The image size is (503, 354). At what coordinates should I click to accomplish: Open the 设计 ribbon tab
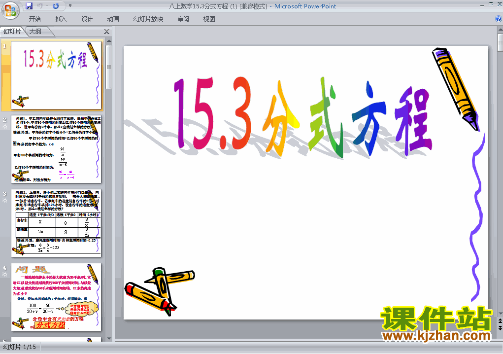tap(87, 19)
